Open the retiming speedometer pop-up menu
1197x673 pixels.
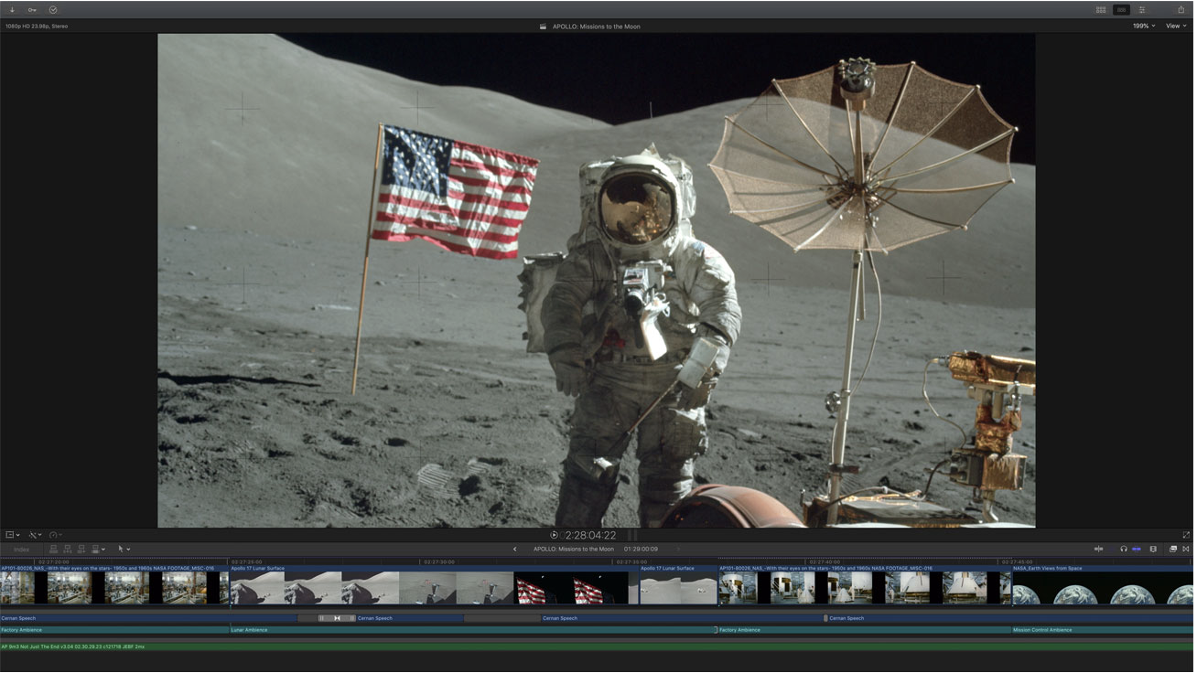56,535
